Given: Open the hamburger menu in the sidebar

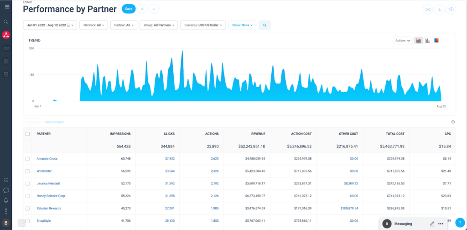Looking at the screenshot, I should (6, 6).
